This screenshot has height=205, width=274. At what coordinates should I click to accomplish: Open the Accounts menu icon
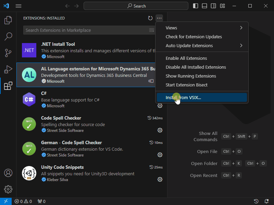pos(8,173)
